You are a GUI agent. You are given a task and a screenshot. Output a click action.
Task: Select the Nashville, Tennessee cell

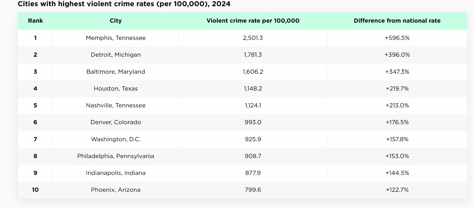[x=116, y=105]
